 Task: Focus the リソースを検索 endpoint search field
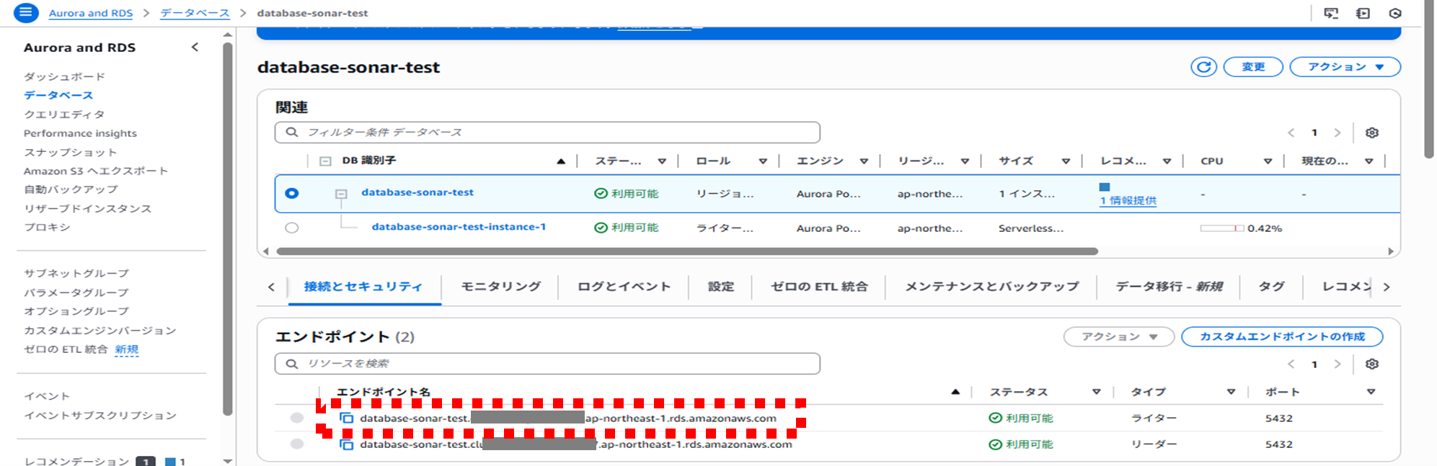pyautogui.click(x=547, y=364)
